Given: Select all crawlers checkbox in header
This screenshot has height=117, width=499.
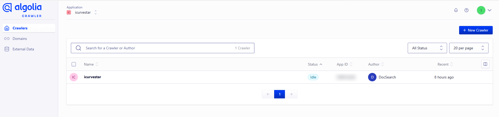Looking at the screenshot, I should click(74, 64).
